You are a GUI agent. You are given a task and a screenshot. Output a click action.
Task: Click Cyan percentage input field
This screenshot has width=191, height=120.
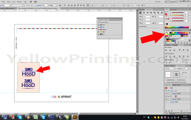186,12
